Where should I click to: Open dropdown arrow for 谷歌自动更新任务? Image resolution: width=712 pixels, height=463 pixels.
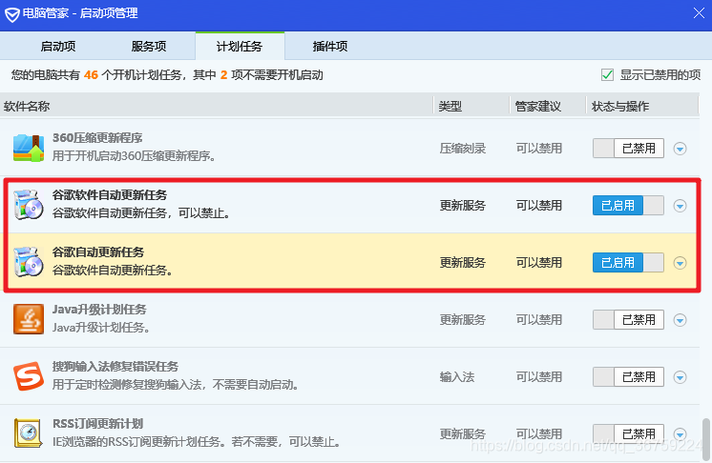click(680, 263)
